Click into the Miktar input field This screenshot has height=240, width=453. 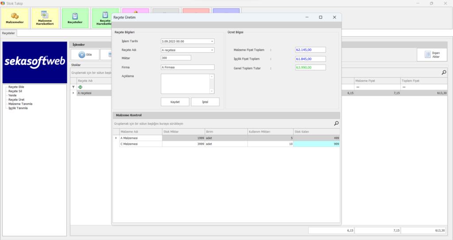176,58
